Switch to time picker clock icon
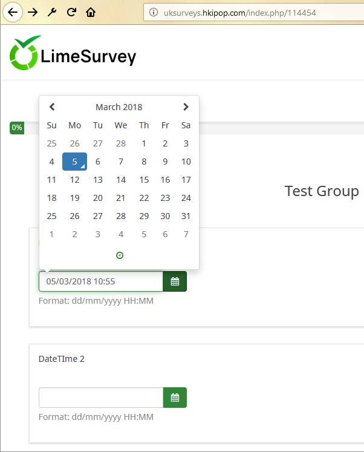364x452 pixels. click(x=120, y=255)
